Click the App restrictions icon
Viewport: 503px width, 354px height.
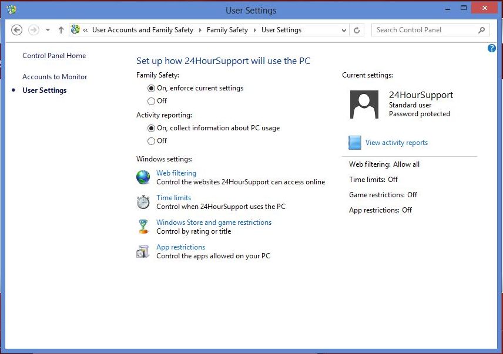pyautogui.click(x=143, y=251)
